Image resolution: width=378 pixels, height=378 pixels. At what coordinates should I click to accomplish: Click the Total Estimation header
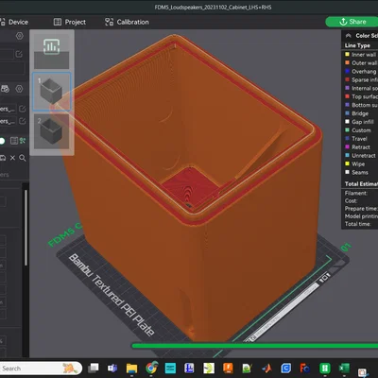click(x=361, y=183)
